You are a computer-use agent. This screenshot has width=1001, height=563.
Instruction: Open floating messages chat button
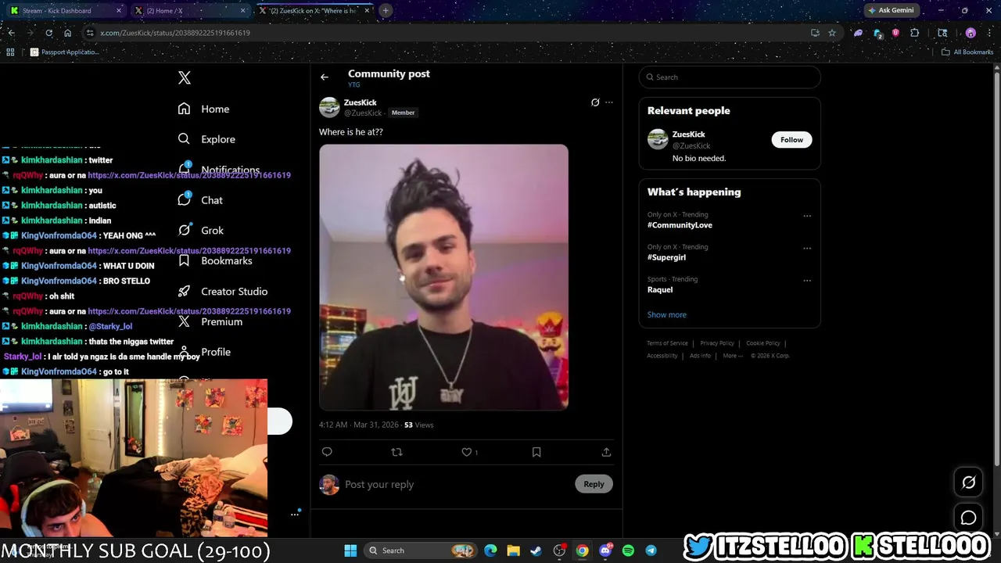coord(968,518)
